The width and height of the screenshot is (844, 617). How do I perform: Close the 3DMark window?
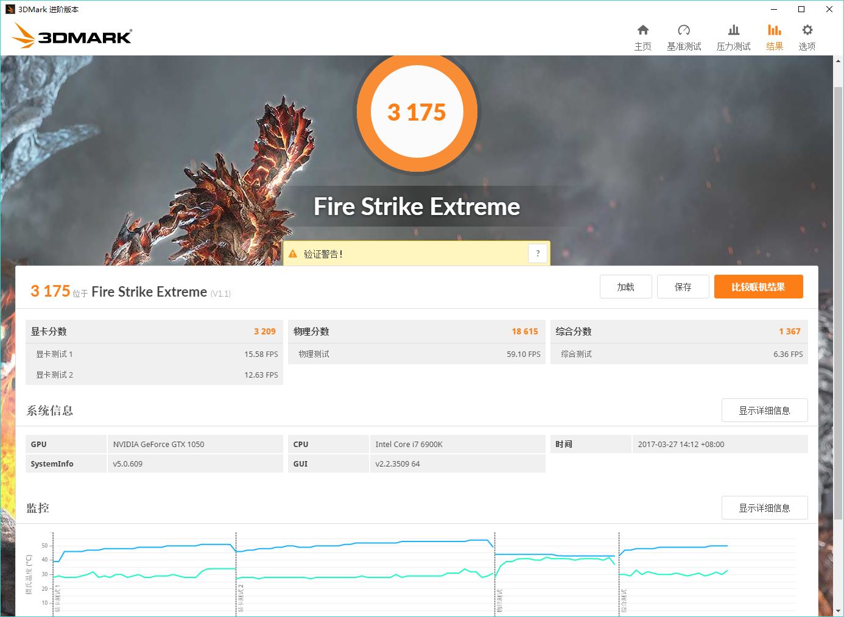tap(829, 9)
